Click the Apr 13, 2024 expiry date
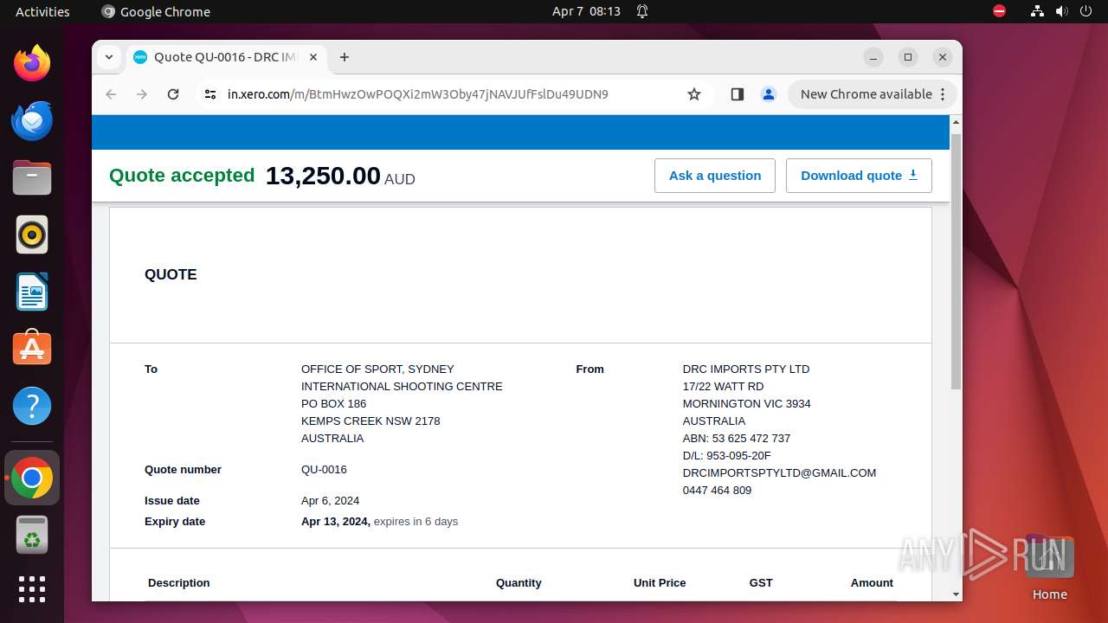The image size is (1108, 623). (336, 521)
